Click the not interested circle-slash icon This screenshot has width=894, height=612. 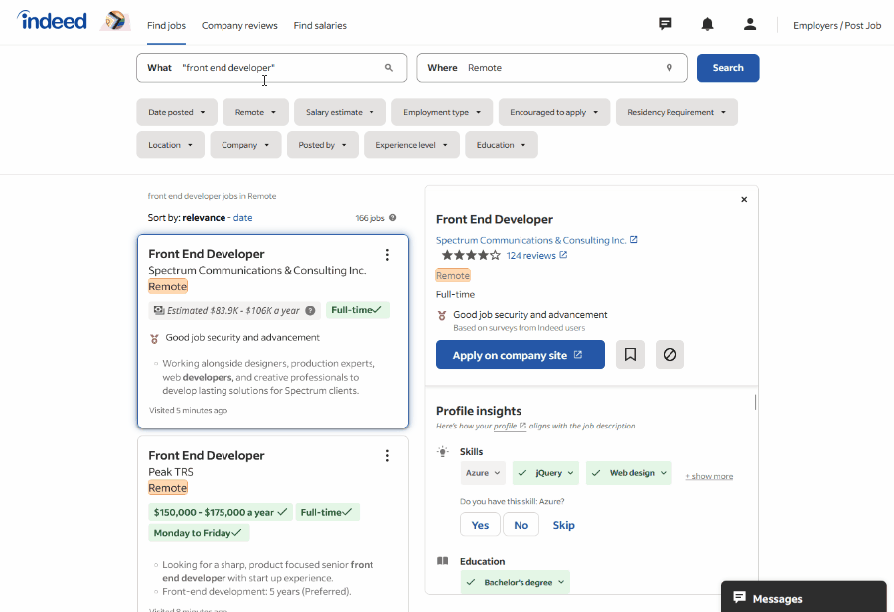(x=670, y=355)
